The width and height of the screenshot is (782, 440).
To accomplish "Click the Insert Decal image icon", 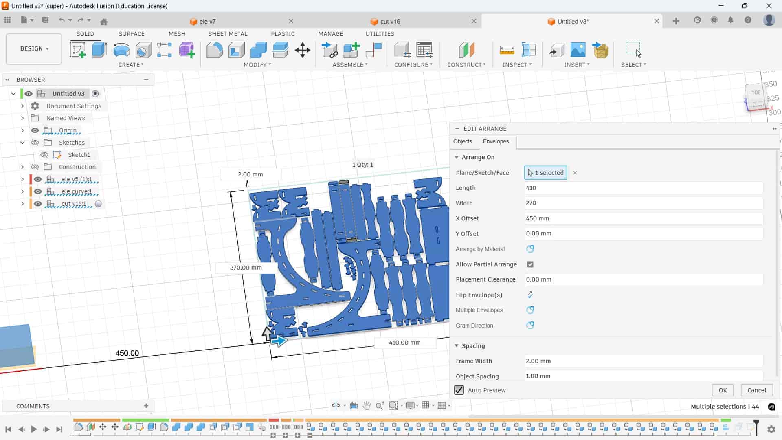I will tap(578, 50).
